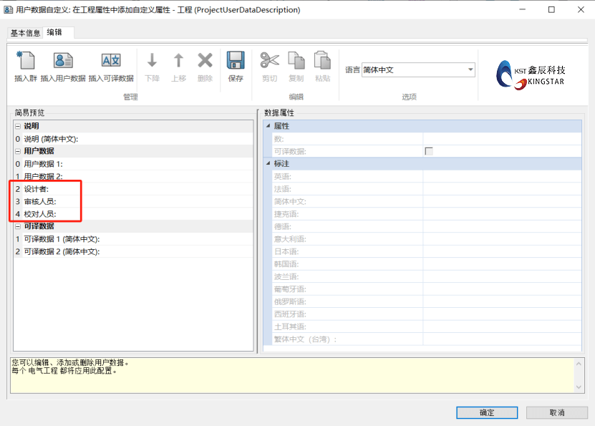Select the 设计者 item in the list

tap(37, 189)
